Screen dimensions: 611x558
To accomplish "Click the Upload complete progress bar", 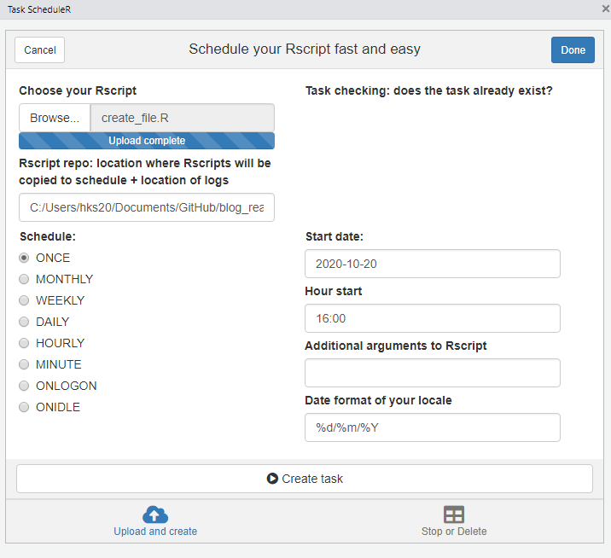I will (x=147, y=141).
